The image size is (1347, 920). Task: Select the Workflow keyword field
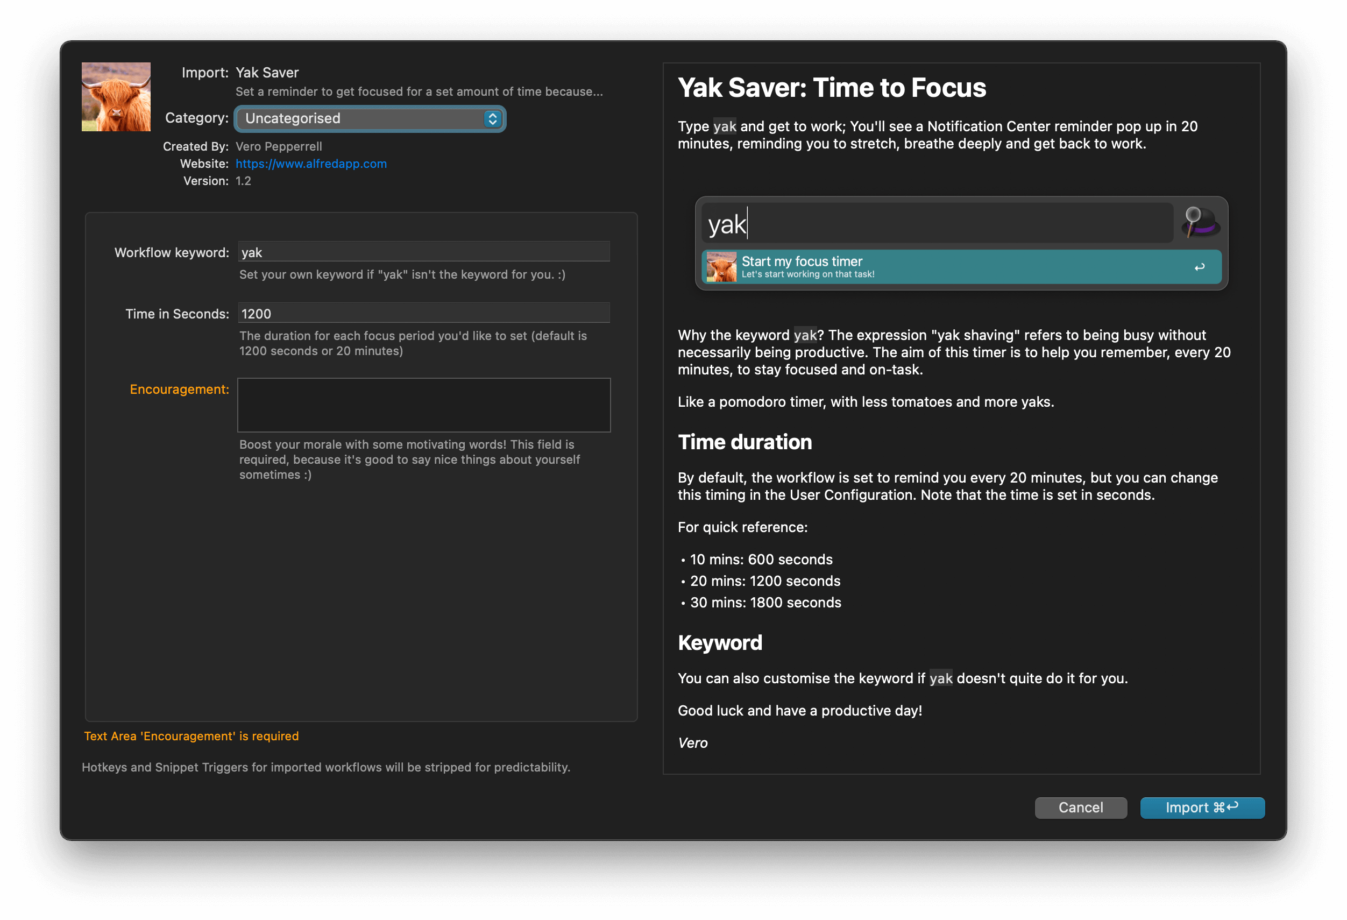[x=424, y=252]
